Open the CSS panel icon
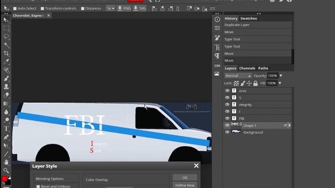 point(217,66)
